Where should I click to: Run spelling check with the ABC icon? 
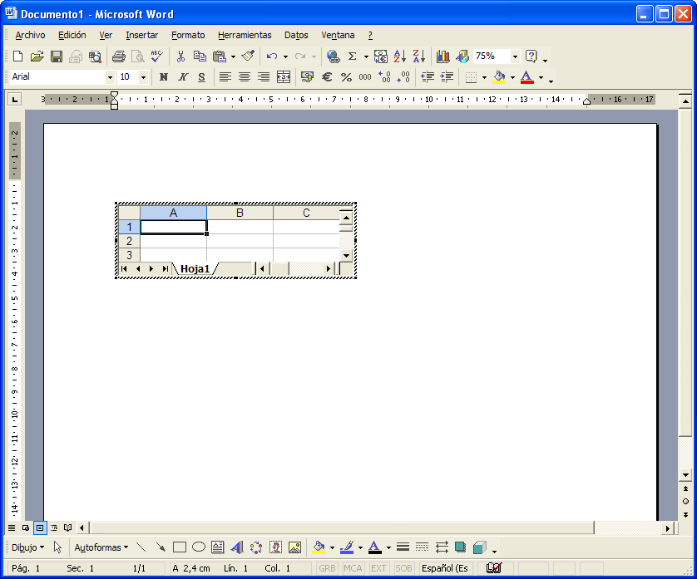point(156,56)
